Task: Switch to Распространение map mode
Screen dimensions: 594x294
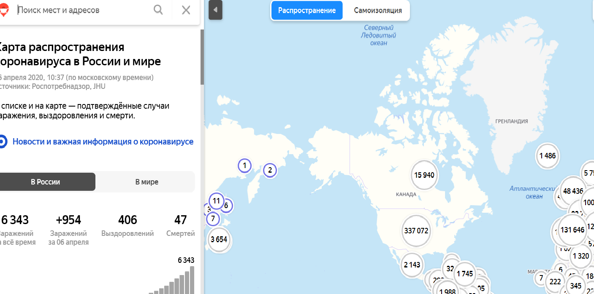Action: (306, 11)
